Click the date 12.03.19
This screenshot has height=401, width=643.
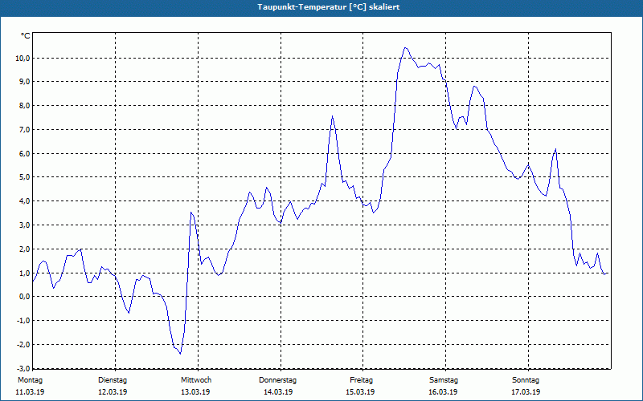pos(113,392)
